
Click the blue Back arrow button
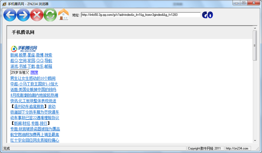click(x=10, y=15)
